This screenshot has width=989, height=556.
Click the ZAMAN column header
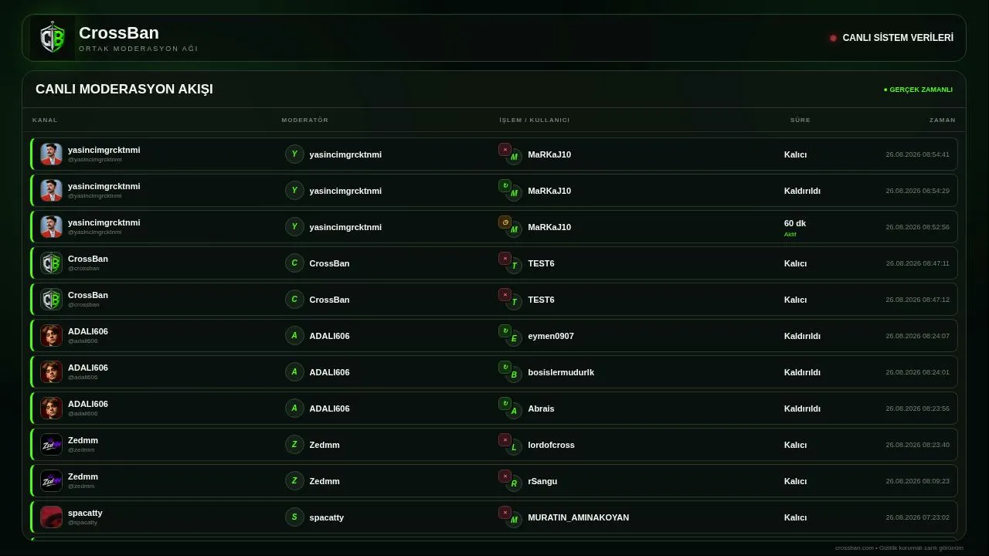943,120
